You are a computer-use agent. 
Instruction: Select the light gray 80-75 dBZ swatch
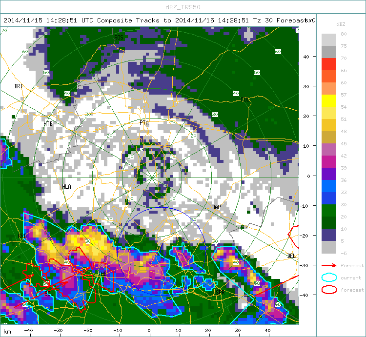[329, 40]
